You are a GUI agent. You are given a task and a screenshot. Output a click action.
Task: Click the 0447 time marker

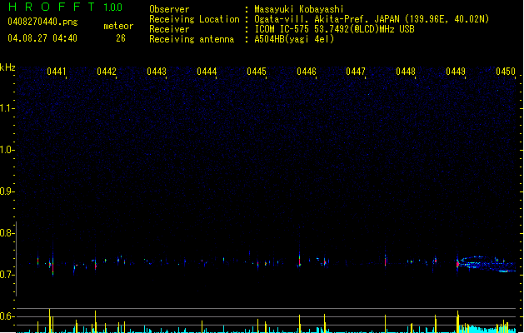coord(356,72)
